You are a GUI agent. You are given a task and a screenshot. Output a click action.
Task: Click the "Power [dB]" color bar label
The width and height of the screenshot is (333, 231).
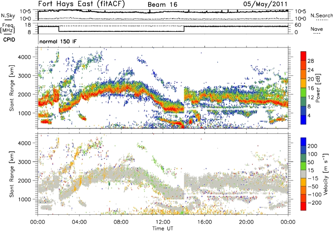click(318, 88)
